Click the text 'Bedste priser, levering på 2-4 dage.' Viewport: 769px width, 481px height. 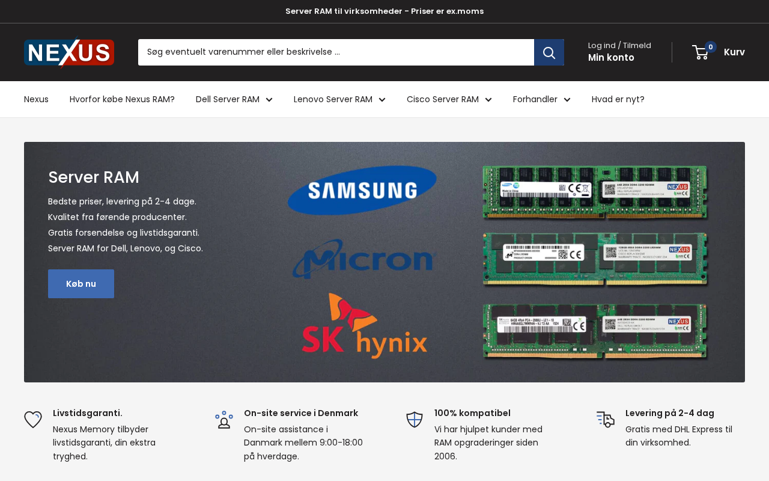click(123, 201)
